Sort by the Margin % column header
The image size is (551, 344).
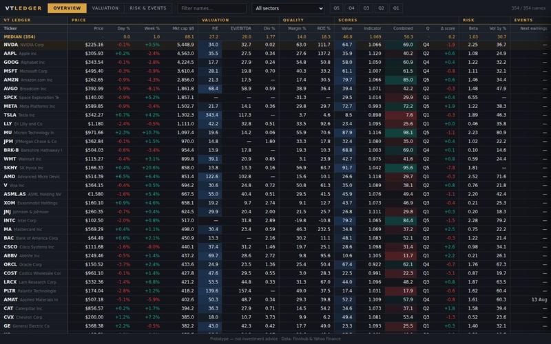294,28
